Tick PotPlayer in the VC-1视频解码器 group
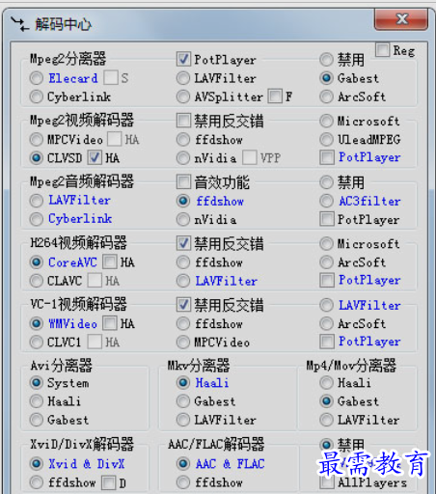Image resolution: width=436 pixels, height=494 pixels. [x=327, y=342]
